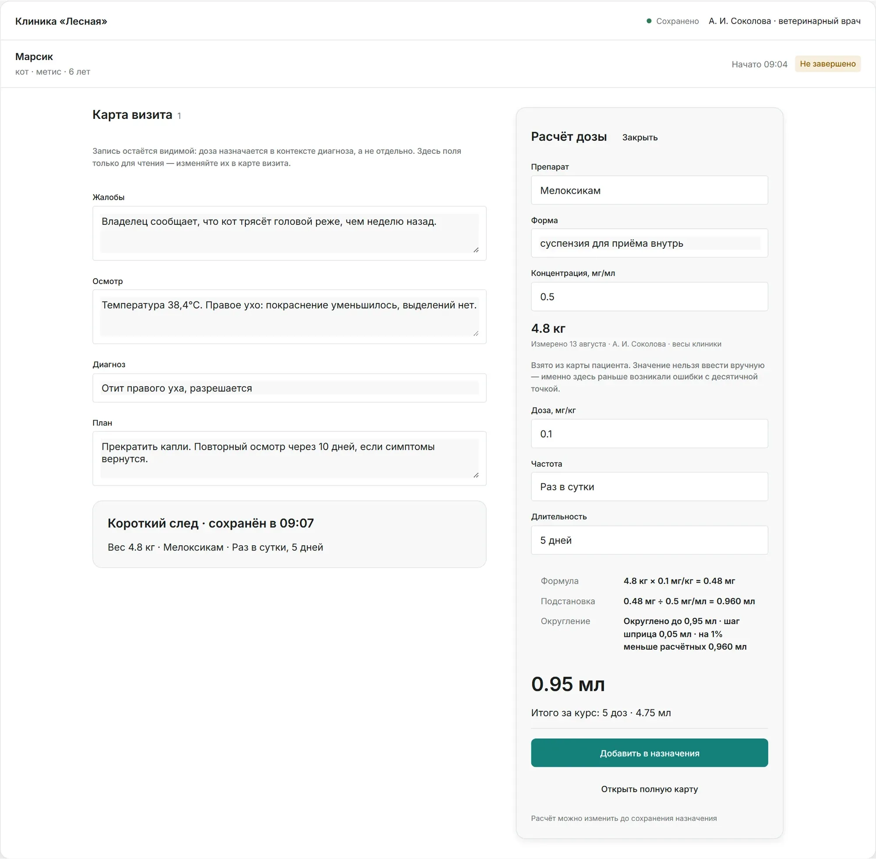Open the Форма suspension selector
Viewport: 876px width, 859px height.
pos(649,243)
